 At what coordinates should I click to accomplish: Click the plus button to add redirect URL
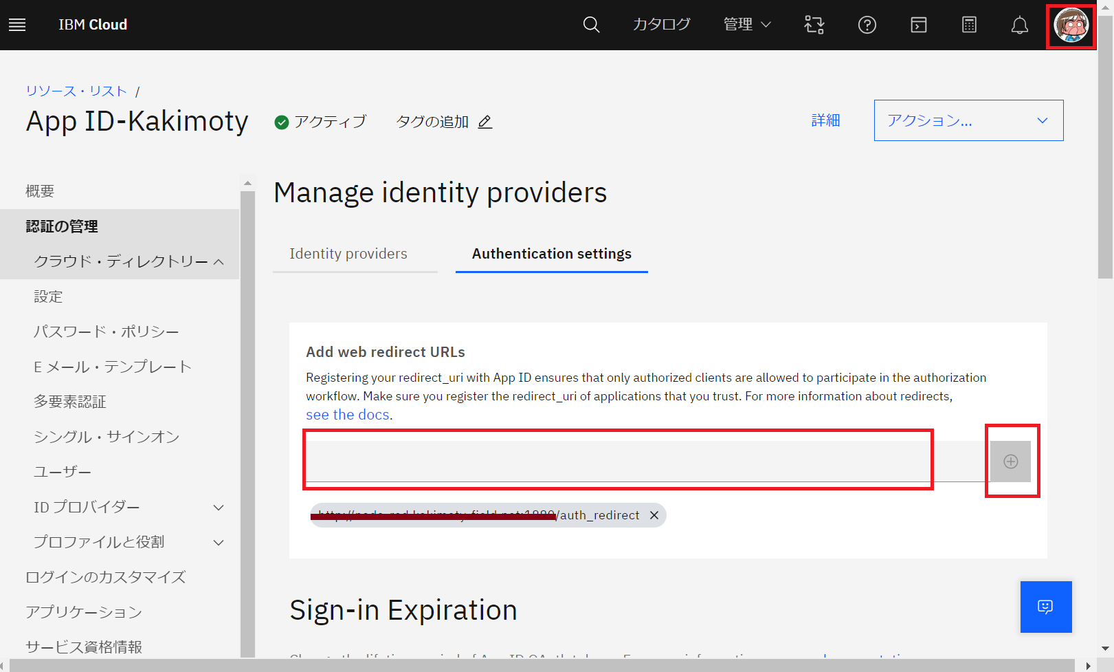1010,462
